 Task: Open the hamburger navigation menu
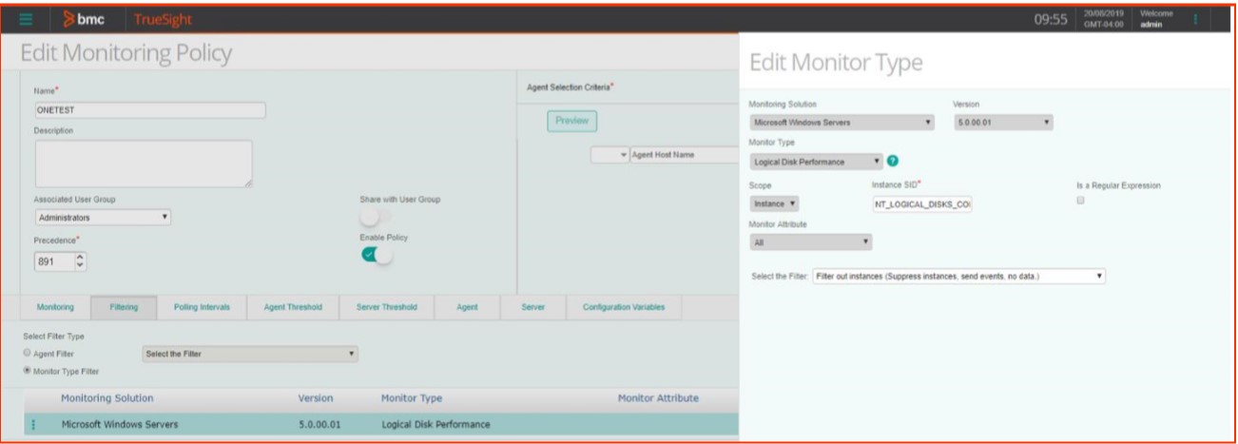tap(26, 20)
